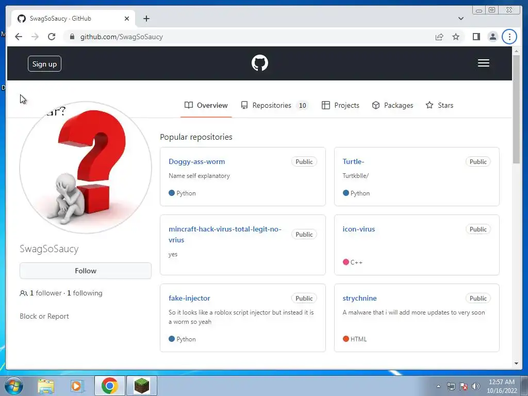Show hidden system tray icons
Image resolution: width=528 pixels, height=396 pixels.
pyautogui.click(x=438, y=386)
